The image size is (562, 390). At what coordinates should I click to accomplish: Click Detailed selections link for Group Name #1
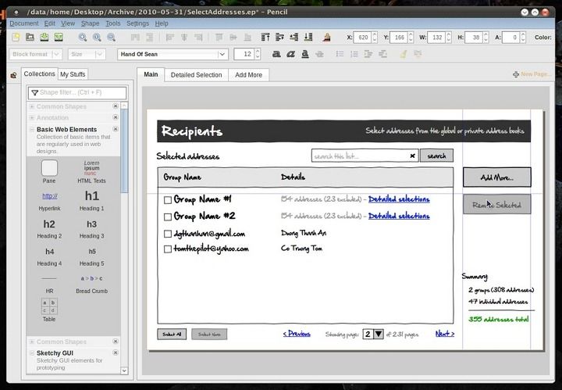[399, 199]
